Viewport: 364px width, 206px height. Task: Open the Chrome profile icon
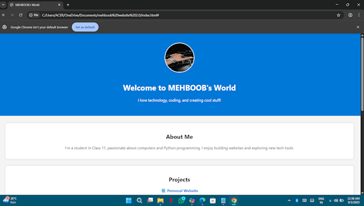pos(350,15)
